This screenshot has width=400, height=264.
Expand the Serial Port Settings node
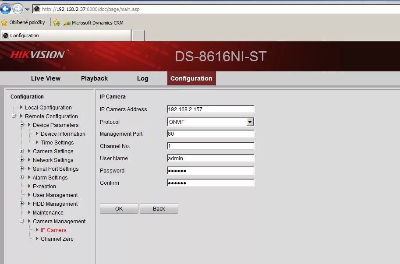[21, 169]
